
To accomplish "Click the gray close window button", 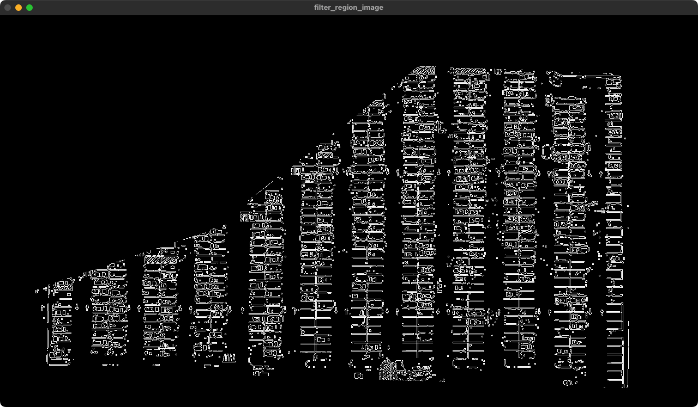I will [8, 8].
